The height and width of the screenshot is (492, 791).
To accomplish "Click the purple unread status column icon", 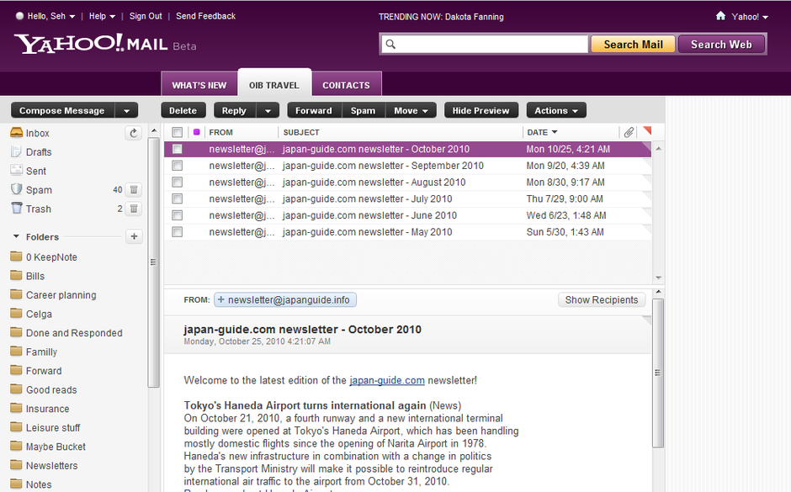I will [x=196, y=132].
